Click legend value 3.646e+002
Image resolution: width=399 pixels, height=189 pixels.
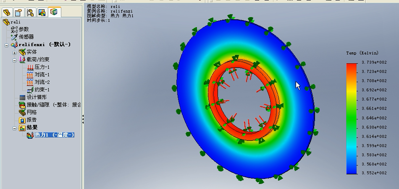[374, 118]
